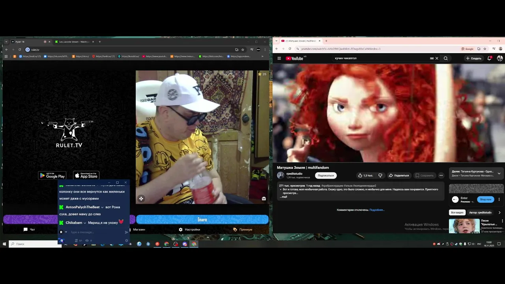Viewport: 505px width, 284px height.
Task: Expand AntonPalychTheBest user dropdown in chat
Action: click(102, 207)
